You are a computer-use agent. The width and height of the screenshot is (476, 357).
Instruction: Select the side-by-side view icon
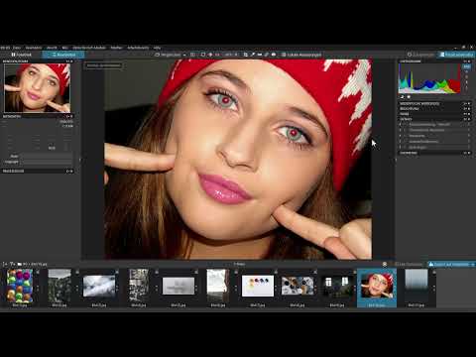[x=192, y=55]
